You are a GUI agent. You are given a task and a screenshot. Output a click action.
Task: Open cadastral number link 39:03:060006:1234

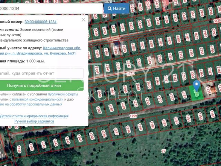pos(40,22)
